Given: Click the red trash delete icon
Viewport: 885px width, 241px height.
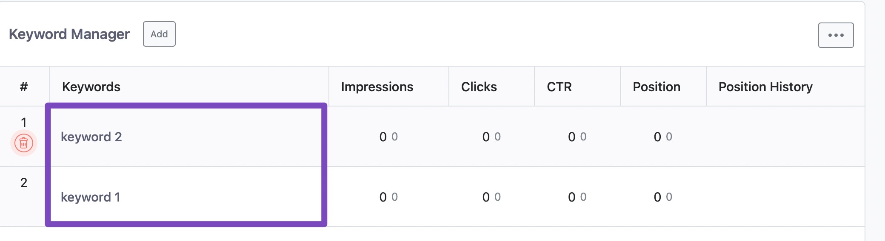Looking at the screenshot, I should [x=24, y=143].
